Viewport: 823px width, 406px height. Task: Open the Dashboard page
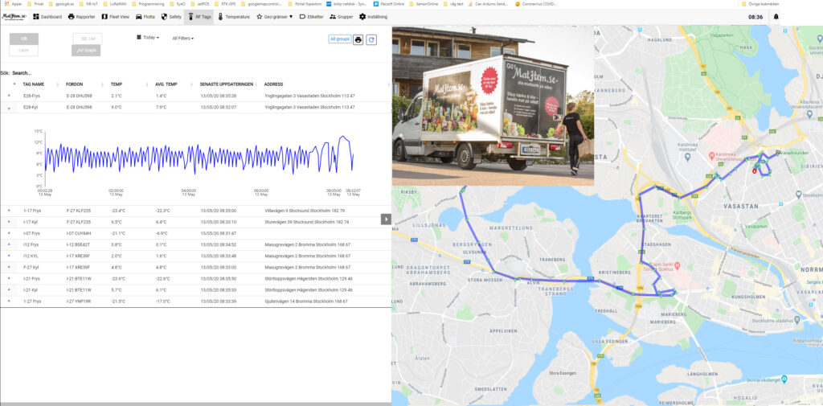pyautogui.click(x=47, y=17)
